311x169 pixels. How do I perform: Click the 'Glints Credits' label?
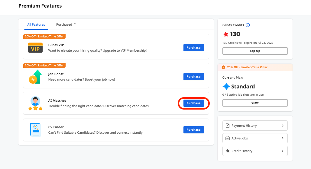233,25
